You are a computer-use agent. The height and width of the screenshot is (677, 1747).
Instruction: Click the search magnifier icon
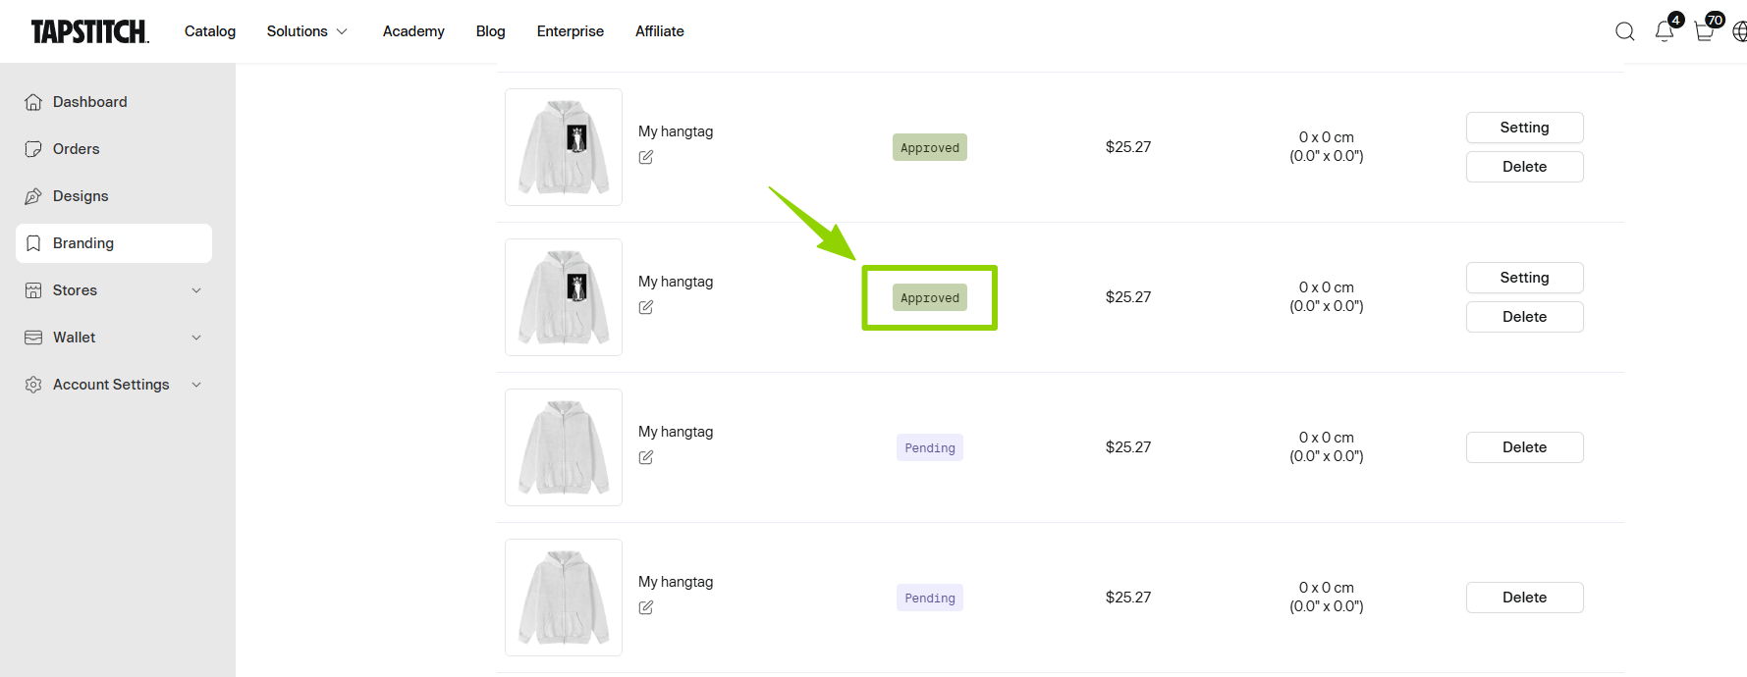click(x=1625, y=31)
